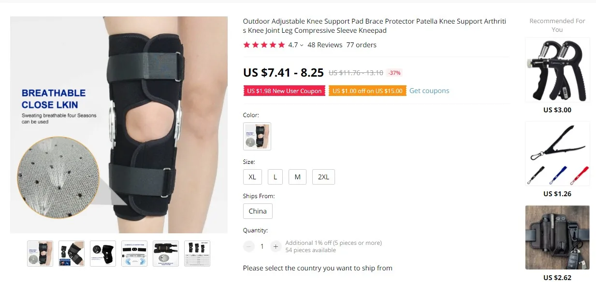The width and height of the screenshot is (596, 282).
Task: Select China as ship-from country
Action: pos(258,211)
